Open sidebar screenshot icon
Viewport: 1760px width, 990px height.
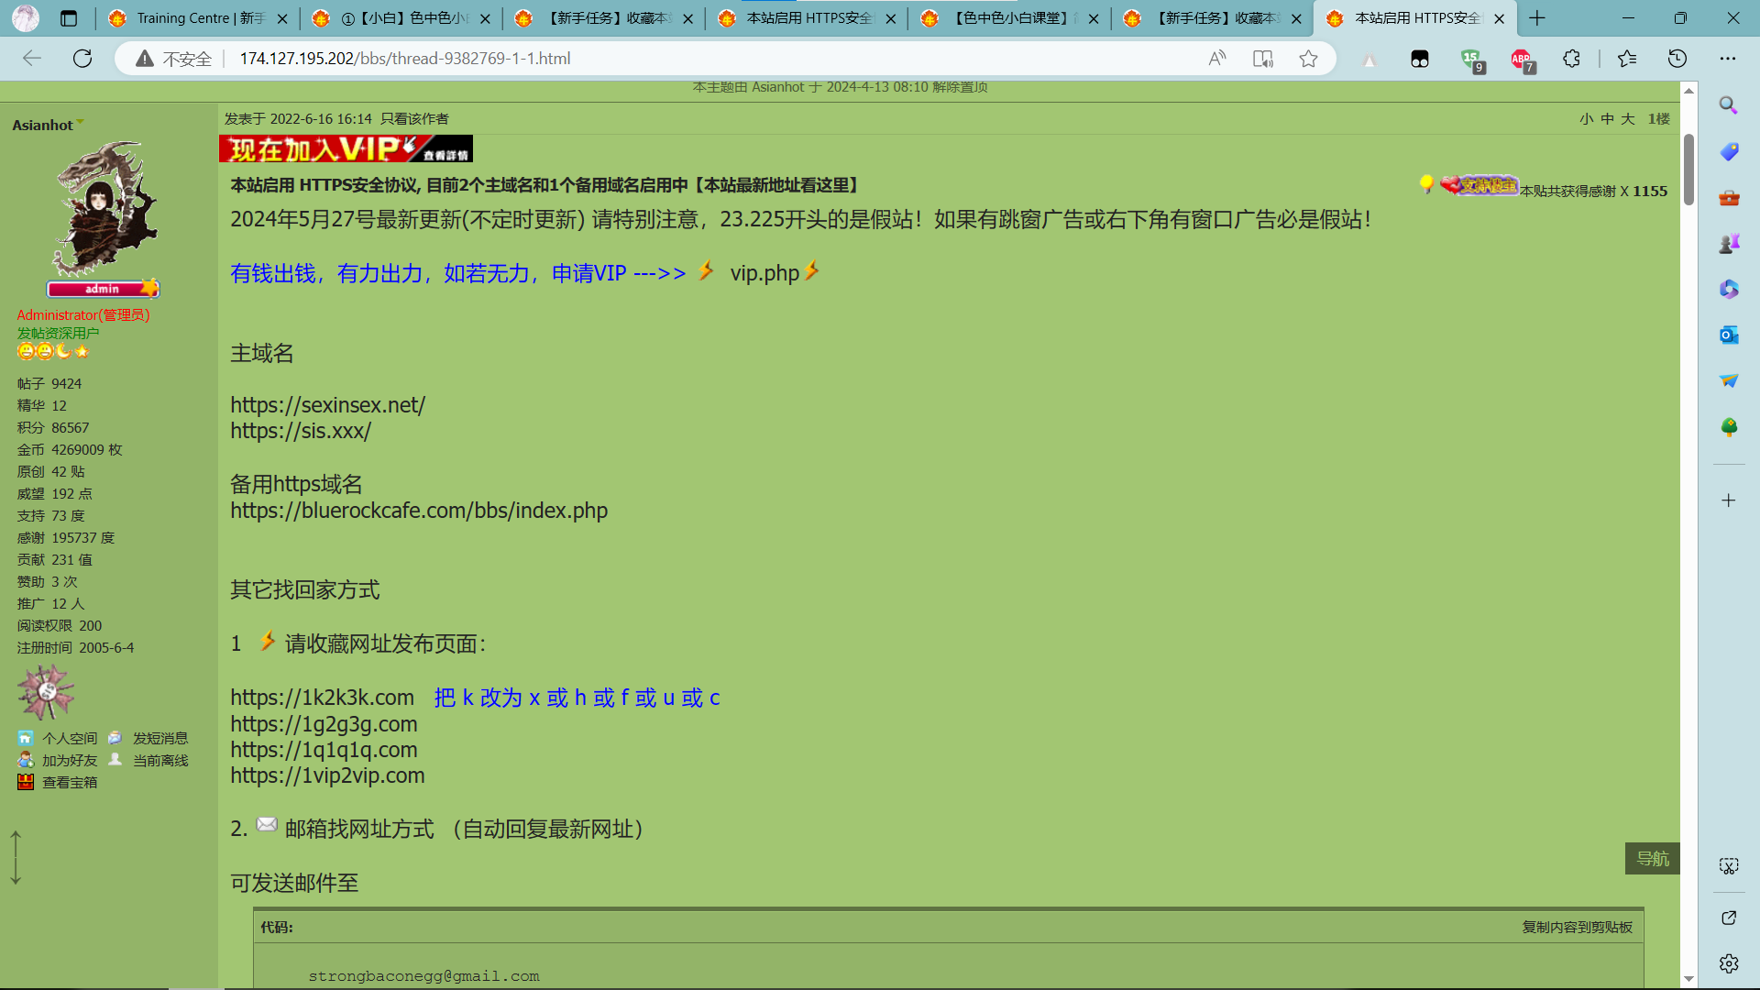(1729, 866)
